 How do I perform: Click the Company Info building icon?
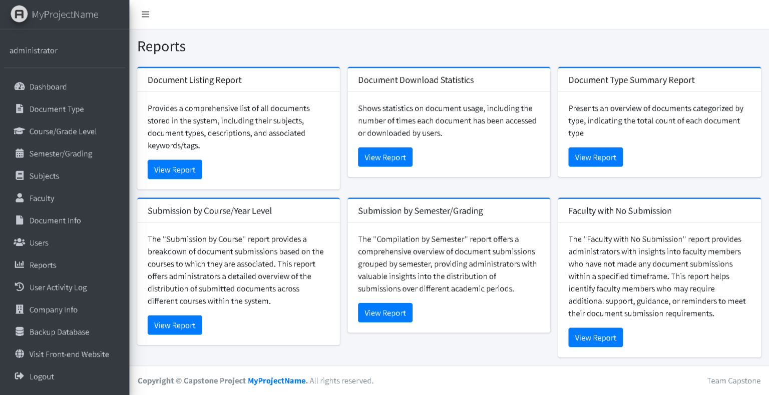tap(20, 309)
